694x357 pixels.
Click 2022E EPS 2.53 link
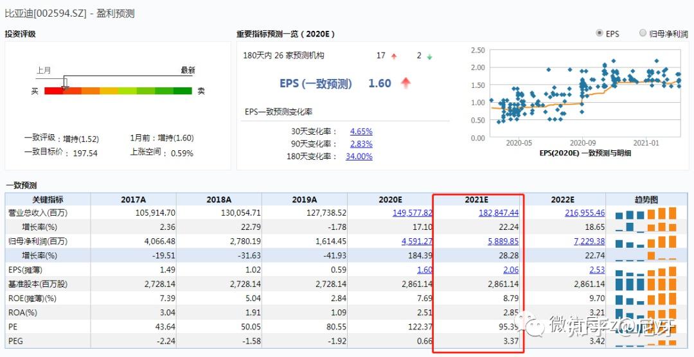pyautogui.click(x=597, y=270)
